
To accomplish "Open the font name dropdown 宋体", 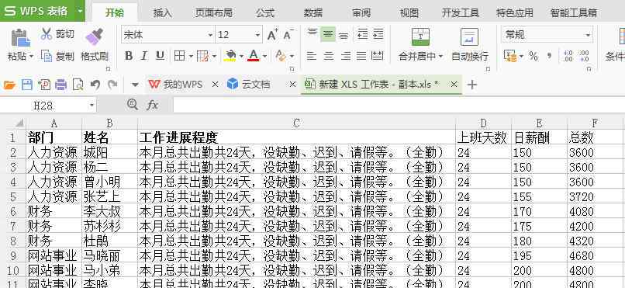I will click(x=210, y=35).
